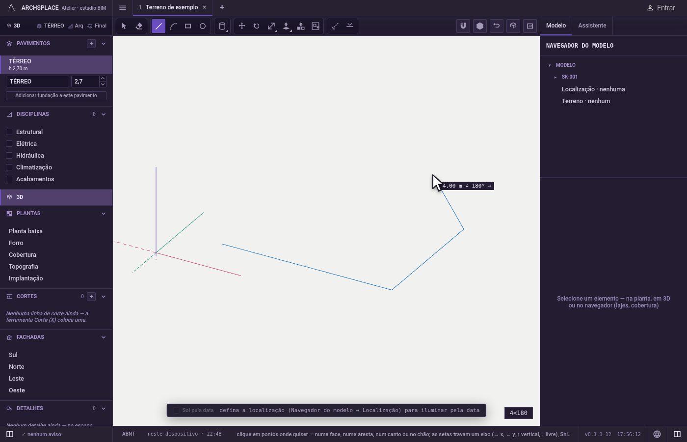Open Planta baixa
Image resolution: width=687 pixels, height=442 pixels.
point(26,231)
